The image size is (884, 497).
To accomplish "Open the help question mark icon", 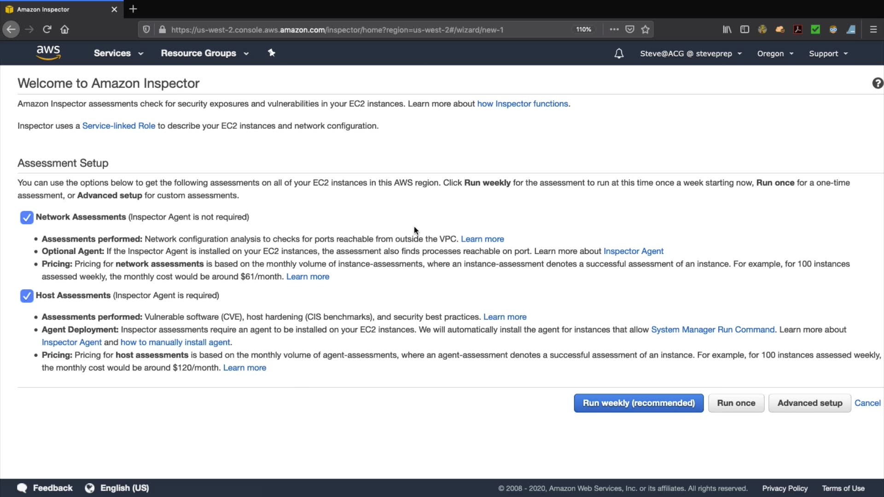I will tap(877, 83).
